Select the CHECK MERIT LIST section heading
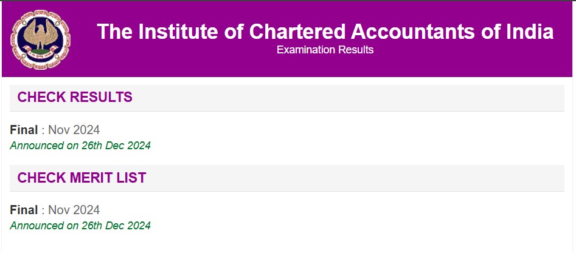576x253 pixels. [82, 178]
